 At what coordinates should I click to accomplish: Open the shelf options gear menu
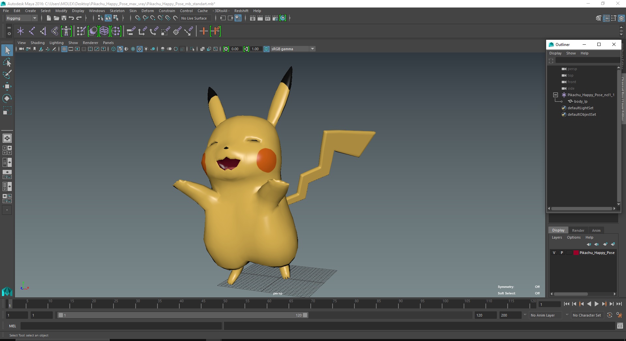click(x=9, y=34)
